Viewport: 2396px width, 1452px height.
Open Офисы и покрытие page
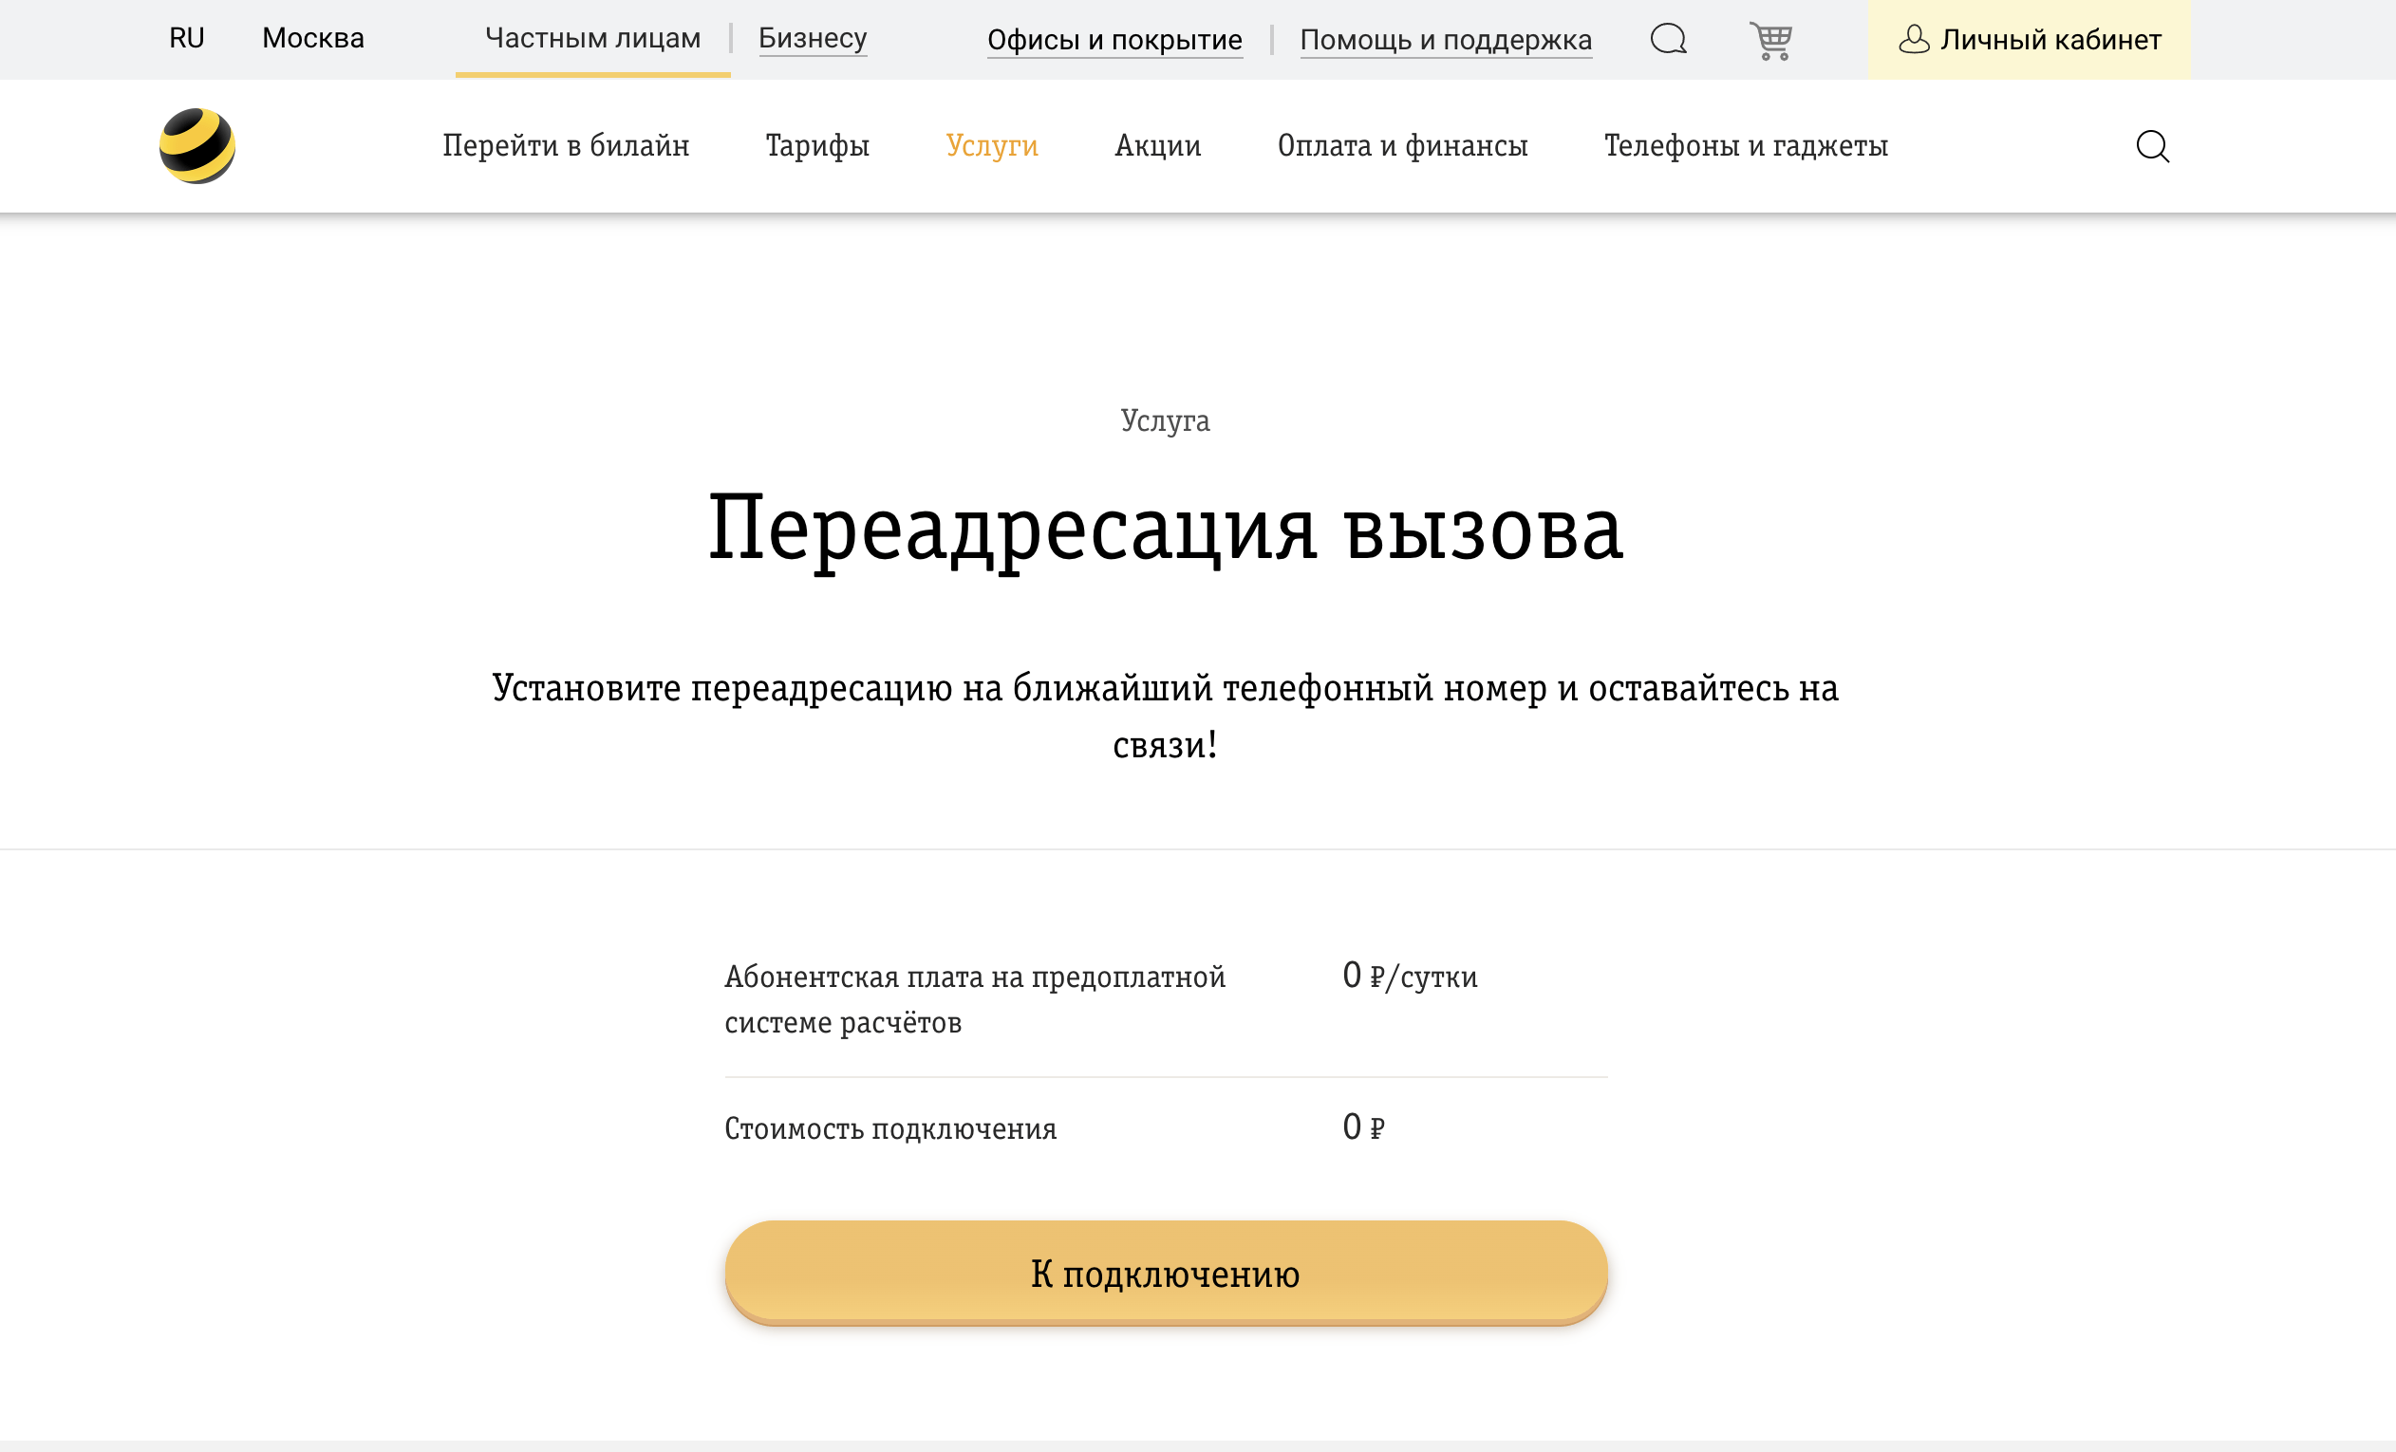[x=1115, y=40]
